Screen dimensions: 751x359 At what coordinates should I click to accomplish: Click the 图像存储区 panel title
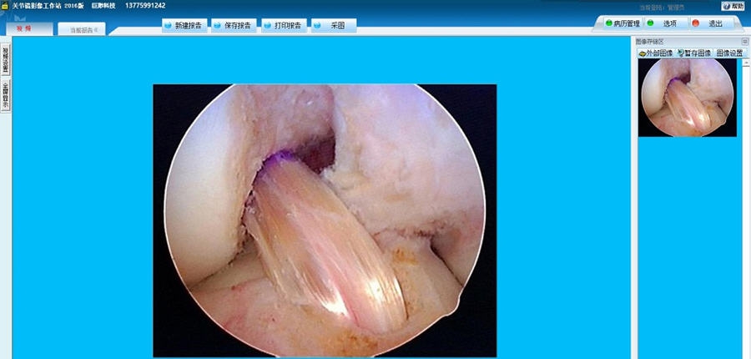tap(650, 42)
